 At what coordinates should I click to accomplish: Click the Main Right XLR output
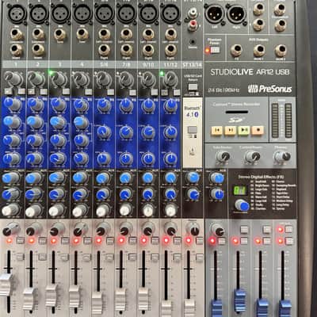click(237, 13)
